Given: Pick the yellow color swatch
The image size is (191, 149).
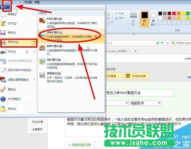Looking at the screenshot, I should (x=183, y=13).
